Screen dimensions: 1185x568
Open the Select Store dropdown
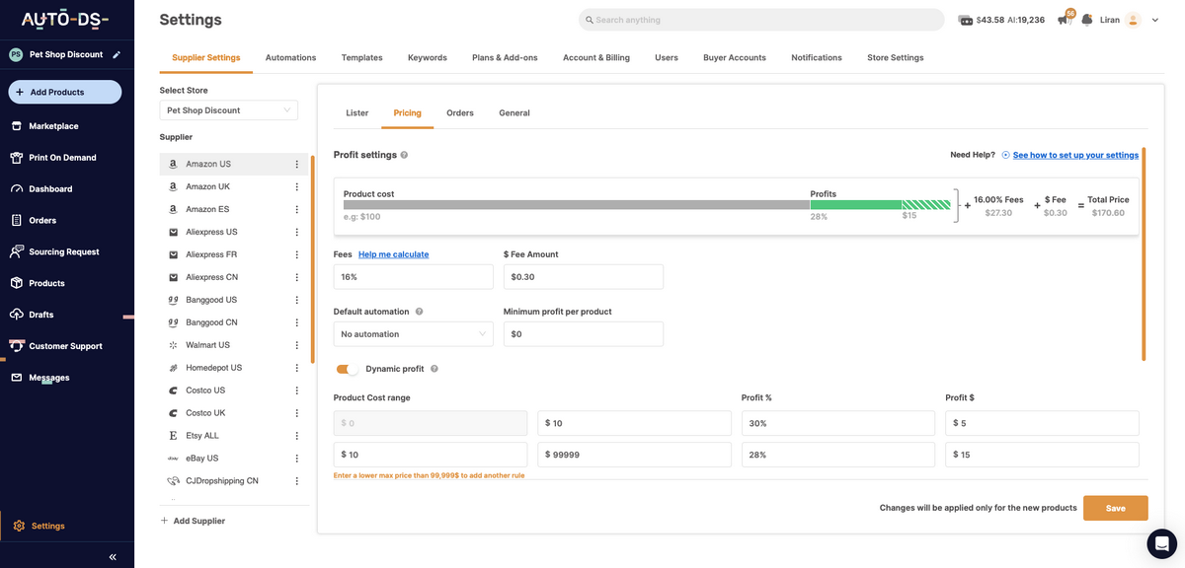228,109
